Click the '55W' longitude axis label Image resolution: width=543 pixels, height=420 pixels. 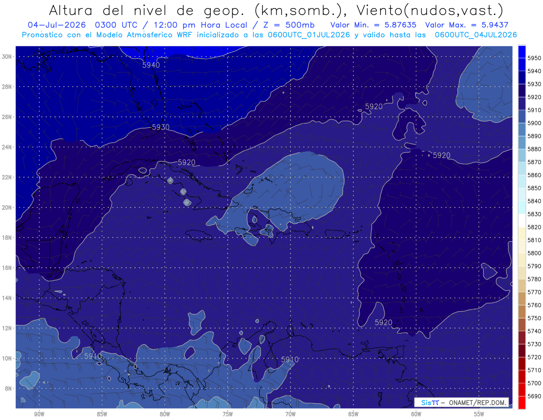[479, 414]
